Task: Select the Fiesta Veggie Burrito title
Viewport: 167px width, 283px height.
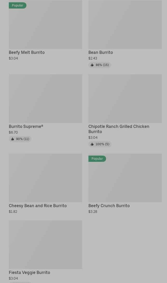Action: coord(30,272)
